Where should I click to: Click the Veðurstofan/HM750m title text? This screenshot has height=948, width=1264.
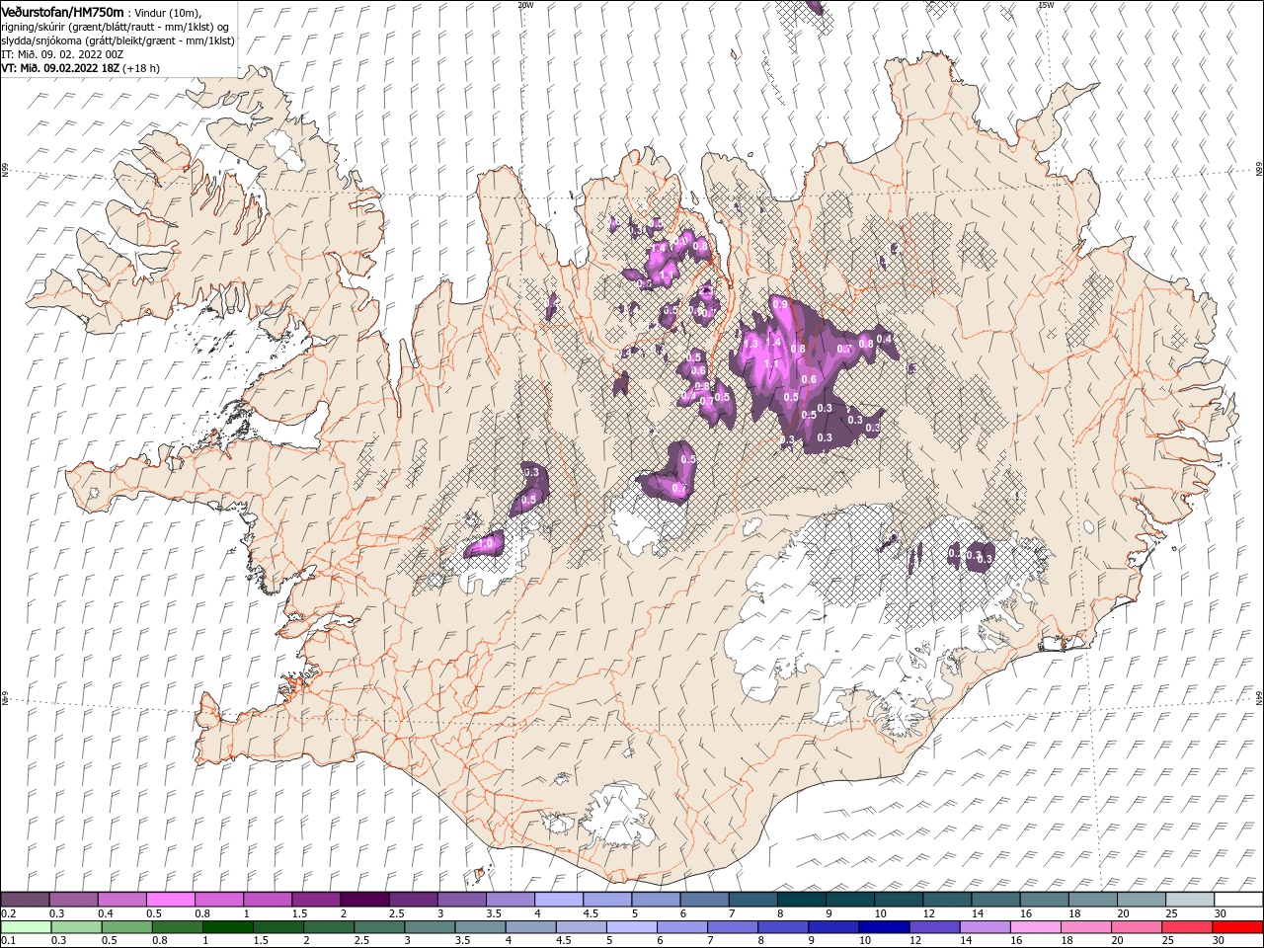[63, 12]
